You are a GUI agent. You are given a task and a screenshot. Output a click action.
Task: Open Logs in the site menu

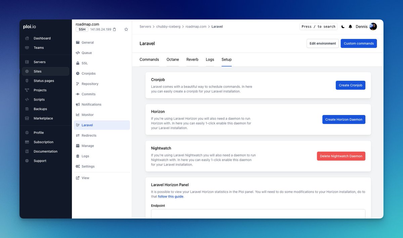[102, 156]
